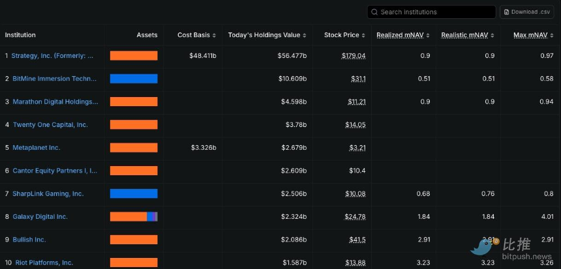Viewport: 561px width, 269px height.
Task: Download the table as .csv
Action: [526, 12]
